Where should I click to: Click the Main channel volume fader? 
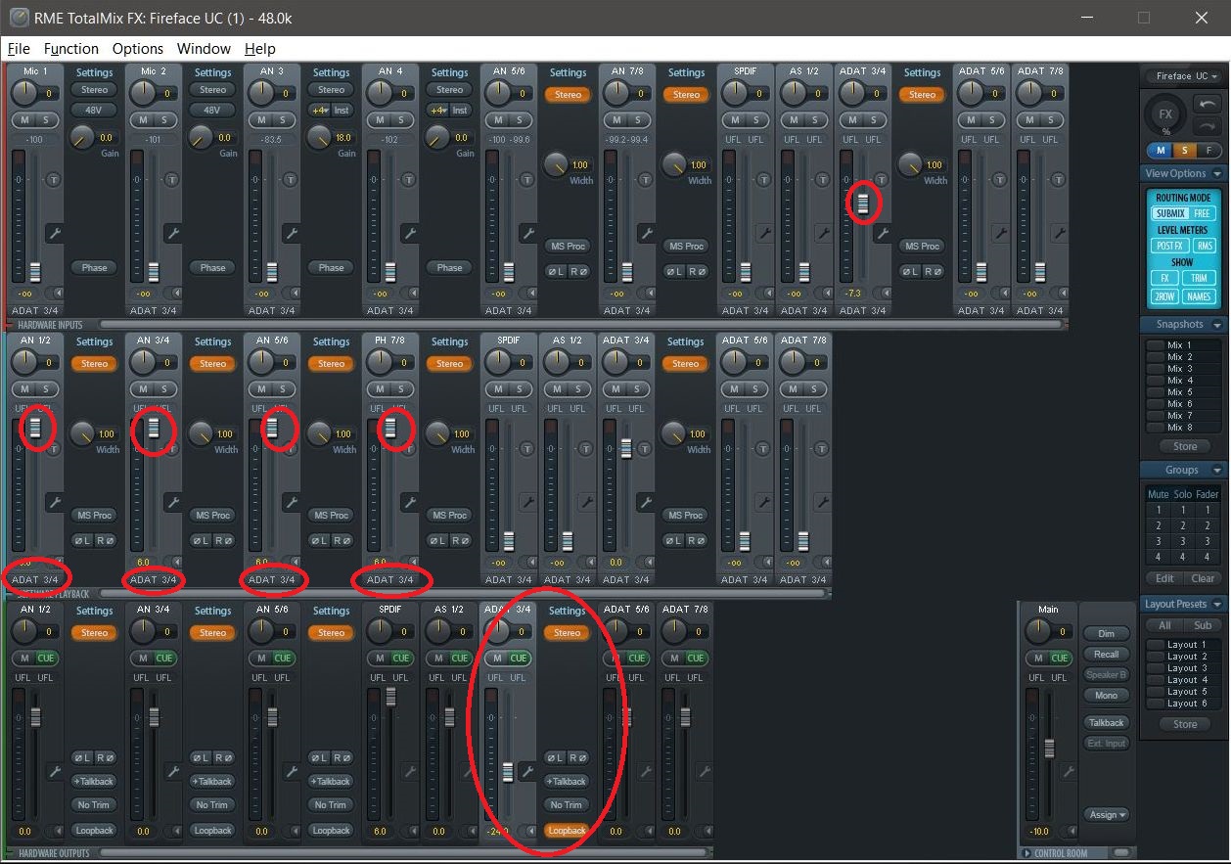(1049, 749)
